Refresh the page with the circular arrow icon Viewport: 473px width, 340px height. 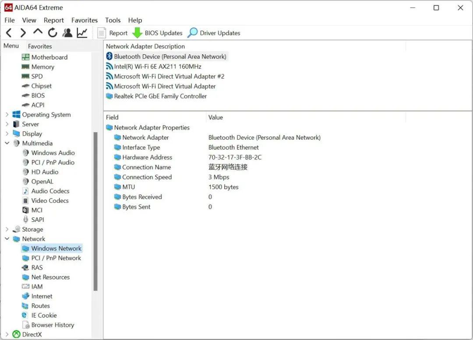53,32
